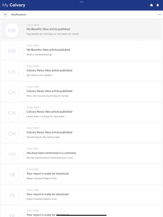Image resolution: width=163 pixels, height=217 pixels.
Task: Go back with the left arrow
Action: click(x=6, y=14)
